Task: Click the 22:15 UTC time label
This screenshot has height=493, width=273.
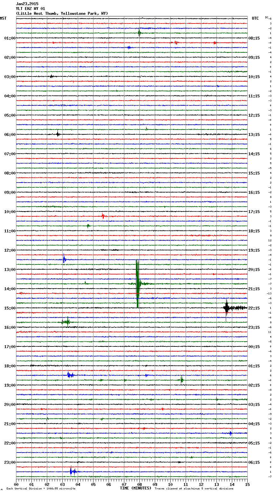Action: pyautogui.click(x=254, y=308)
